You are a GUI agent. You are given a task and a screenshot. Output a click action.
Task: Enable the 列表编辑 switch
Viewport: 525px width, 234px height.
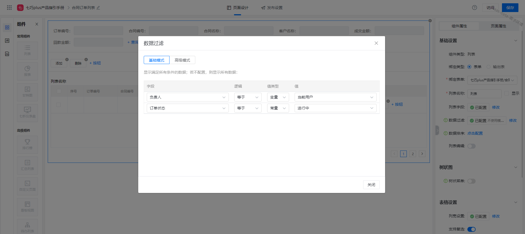click(471, 146)
